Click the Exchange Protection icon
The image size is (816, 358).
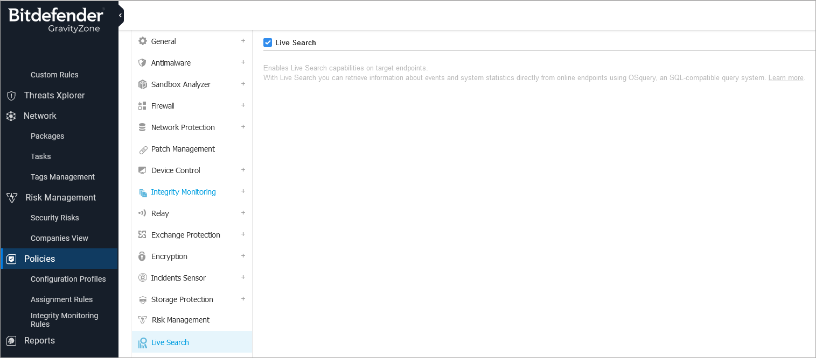(x=143, y=235)
